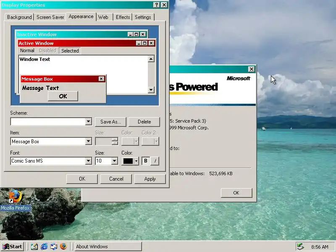The image size is (336, 252).
Task: Open the font Color picker arrow
Action: tap(136, 161)
